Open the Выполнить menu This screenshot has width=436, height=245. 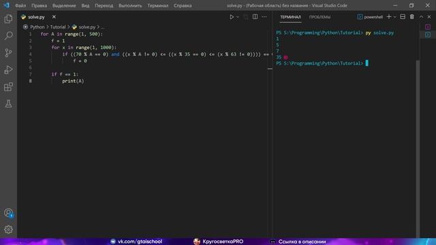(x=130, y=5)
